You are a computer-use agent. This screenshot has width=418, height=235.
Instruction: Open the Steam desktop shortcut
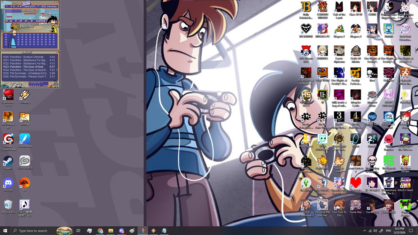(8, 162)
